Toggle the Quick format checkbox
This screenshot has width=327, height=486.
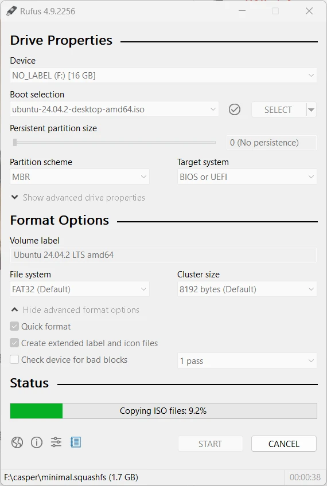pos(14,326)
